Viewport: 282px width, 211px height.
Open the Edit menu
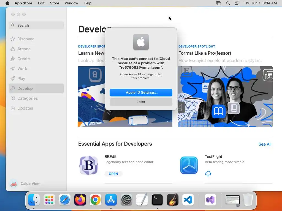click(x=41, y=3)
